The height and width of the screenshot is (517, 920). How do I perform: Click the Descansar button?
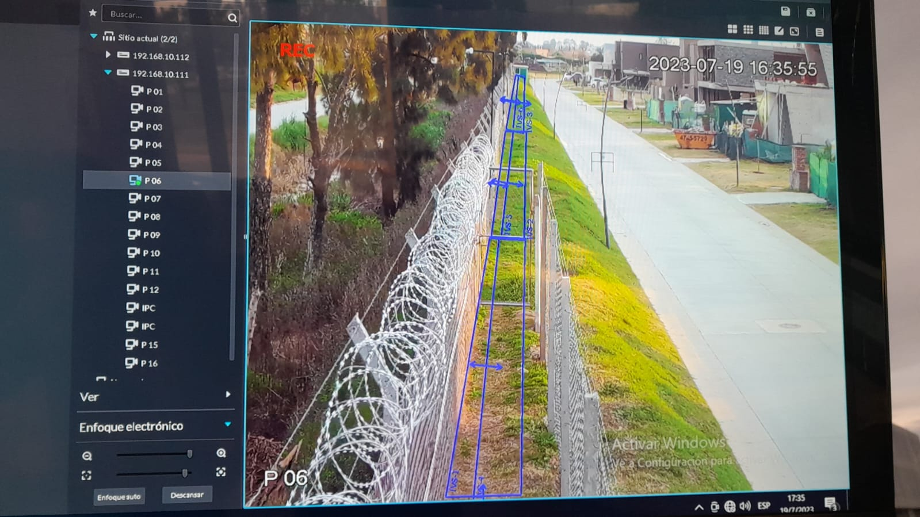point(187,495)
